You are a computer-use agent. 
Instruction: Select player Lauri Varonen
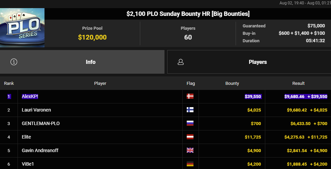point(36,110)
